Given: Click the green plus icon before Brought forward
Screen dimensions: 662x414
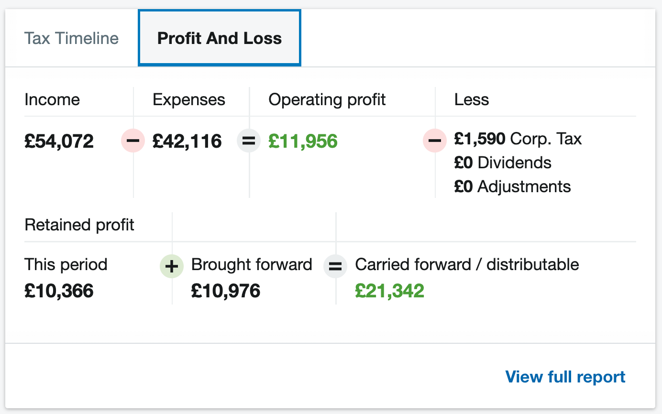Looking at the screenshot, I should pos(172,266).
